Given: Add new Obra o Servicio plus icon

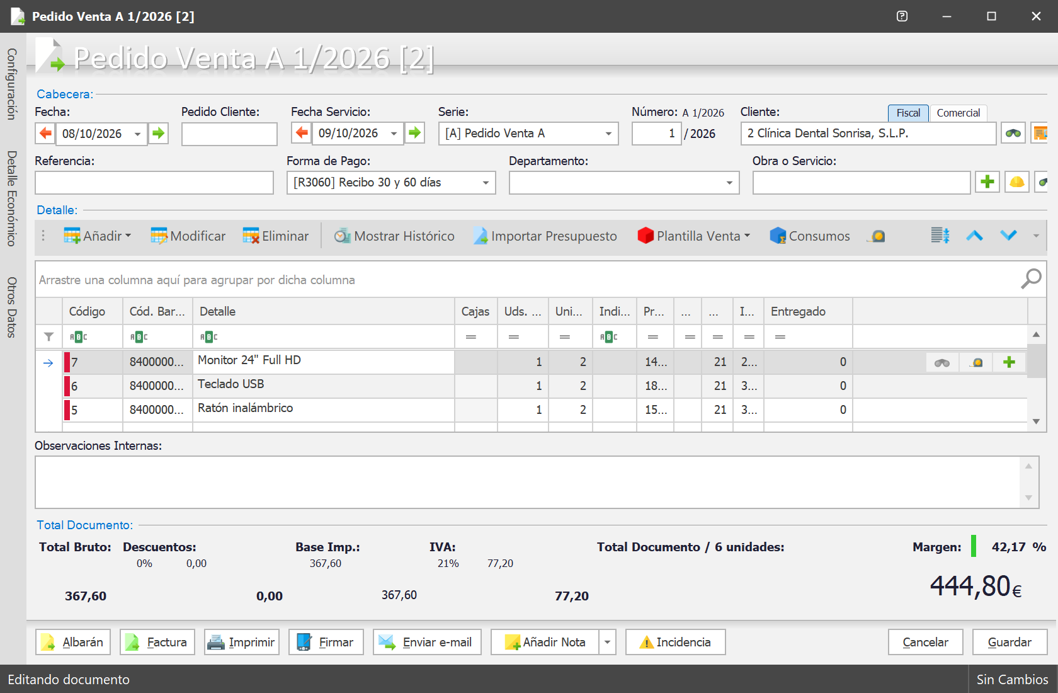Looking at the screenshot, I should point(987,182).
